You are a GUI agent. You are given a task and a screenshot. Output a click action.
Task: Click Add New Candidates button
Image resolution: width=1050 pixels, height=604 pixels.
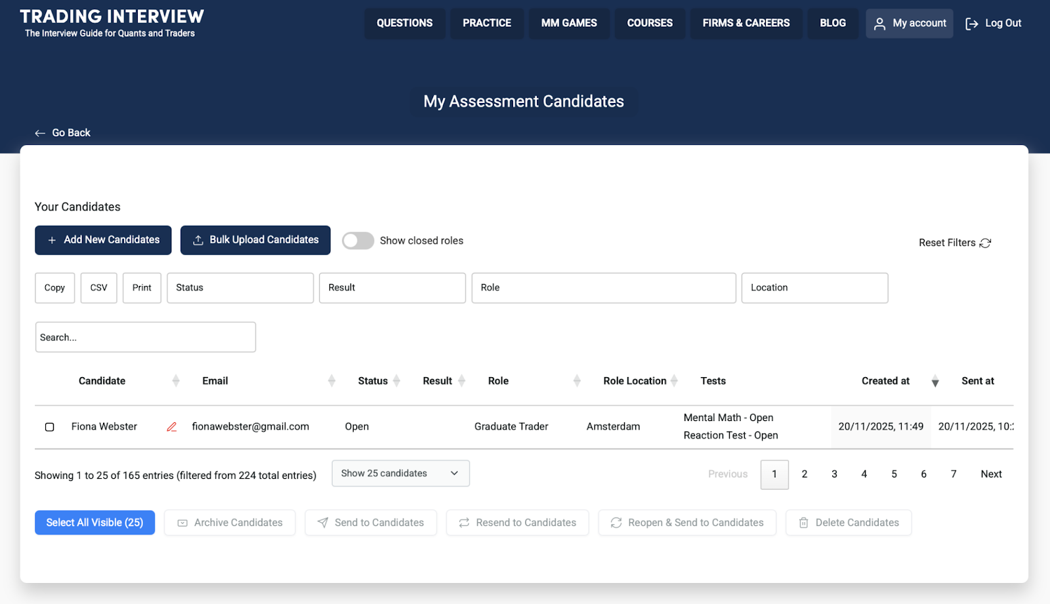tap(103, 240)
